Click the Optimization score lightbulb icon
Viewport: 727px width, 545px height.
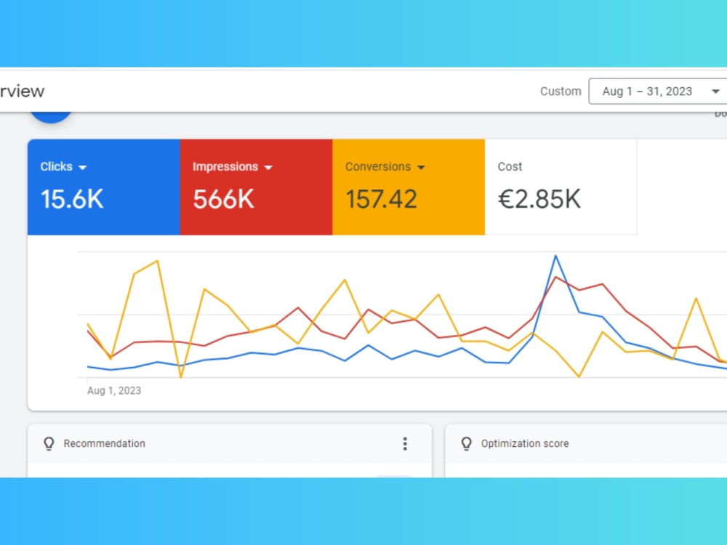[467, 443]
